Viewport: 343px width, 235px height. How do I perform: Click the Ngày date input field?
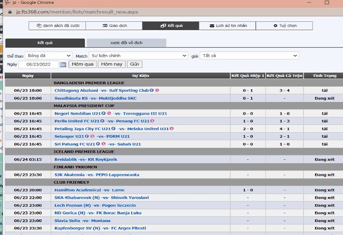tap(39, 65)
